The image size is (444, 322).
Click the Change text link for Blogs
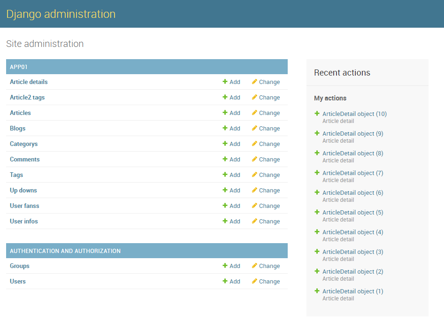(x=269, y=128)
